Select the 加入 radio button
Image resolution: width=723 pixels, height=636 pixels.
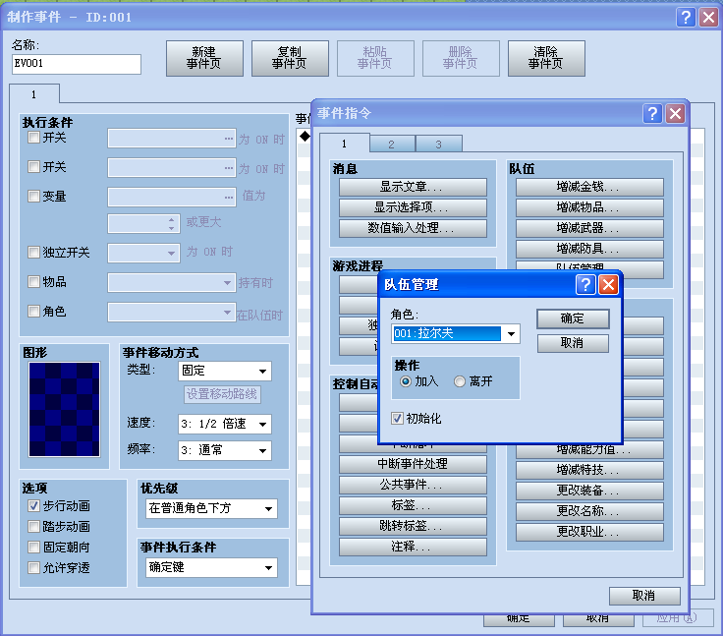click(406, 381)
